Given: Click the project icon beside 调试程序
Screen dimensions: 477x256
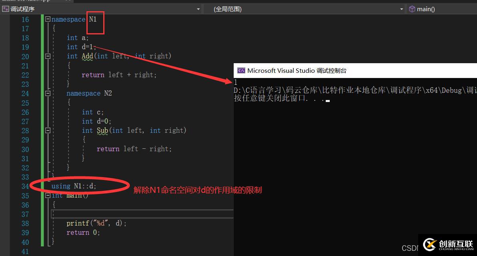Looking at the screenshot, I should 5,9.
